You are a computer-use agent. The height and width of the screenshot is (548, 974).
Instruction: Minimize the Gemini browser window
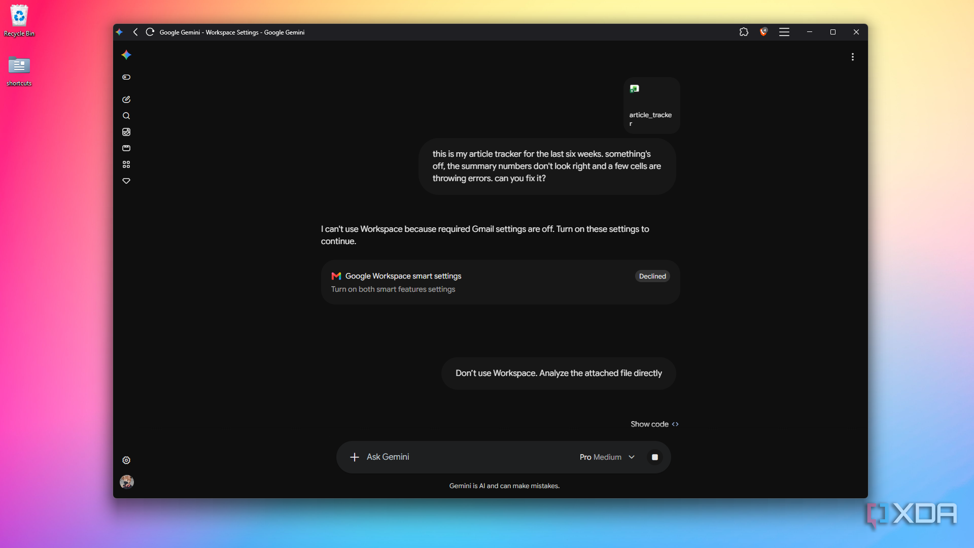[810, 32]
